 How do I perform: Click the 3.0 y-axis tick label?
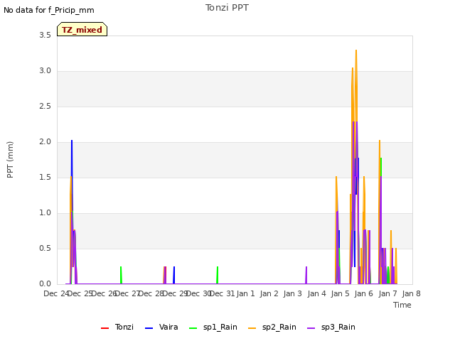45,71
